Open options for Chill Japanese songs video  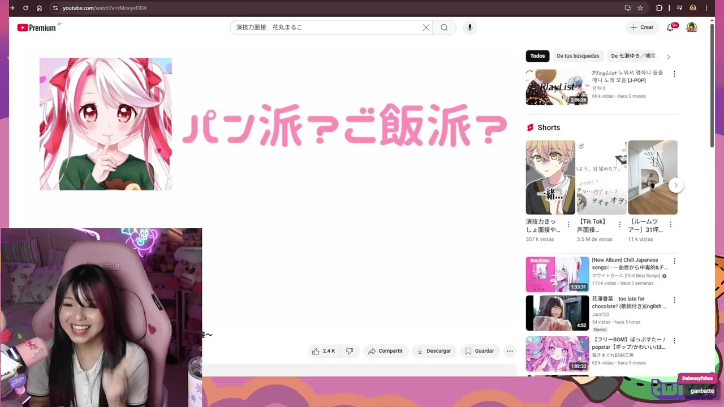tap(674, 261)
